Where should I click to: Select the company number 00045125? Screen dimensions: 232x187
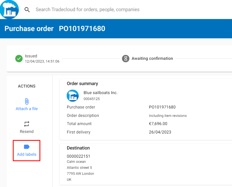pos(91,99)
